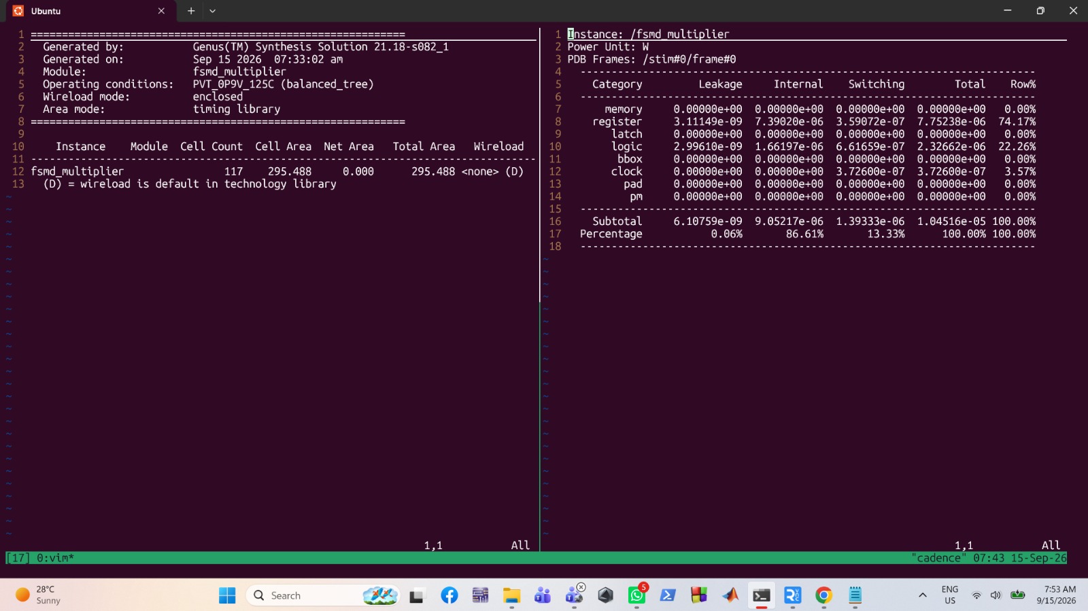
Task: Click 'PVT_0P9V_125C (balanced_tree)' operating conditions value
Action: point(284,84)
